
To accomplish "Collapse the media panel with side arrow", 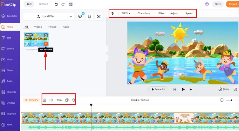I will [107, 53].
